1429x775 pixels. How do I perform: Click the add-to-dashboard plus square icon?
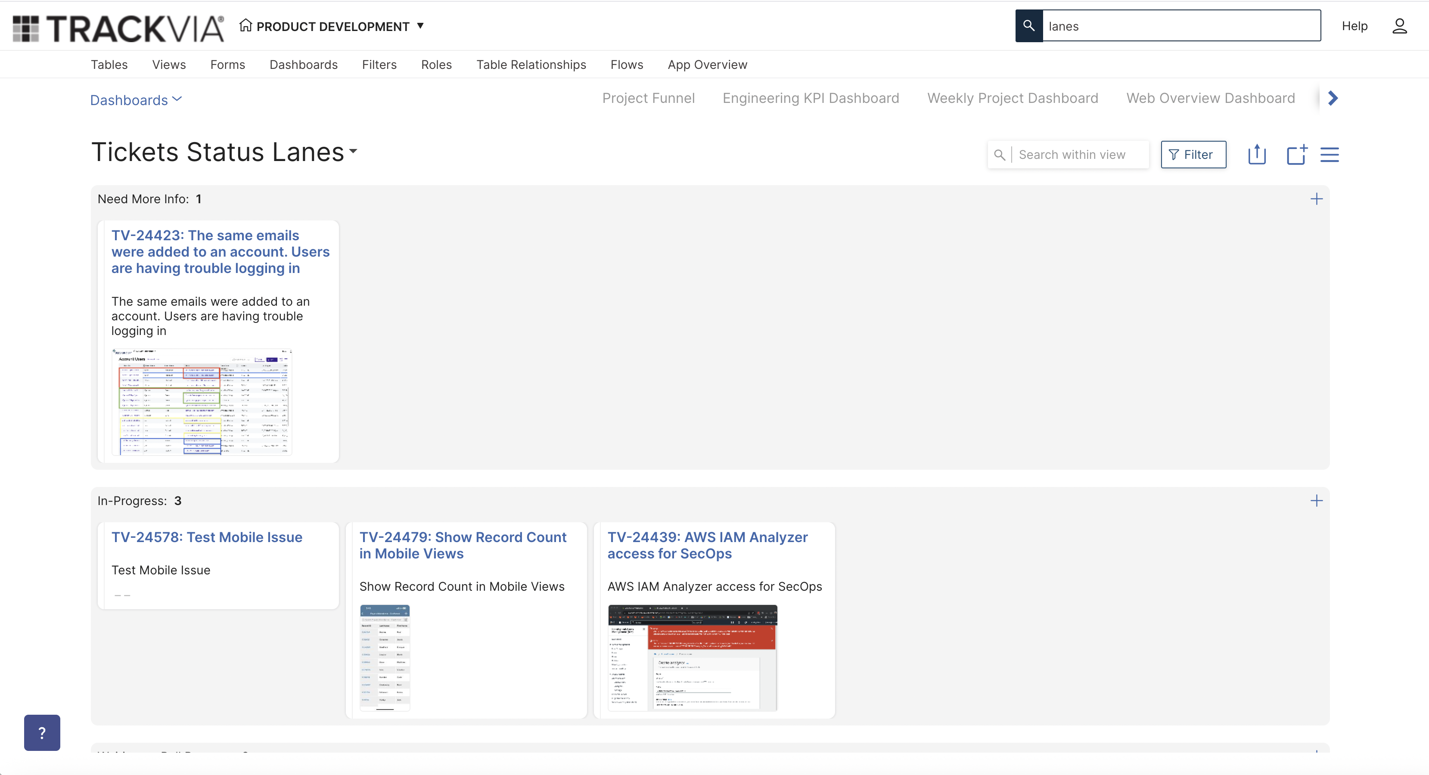point(1297,154)
